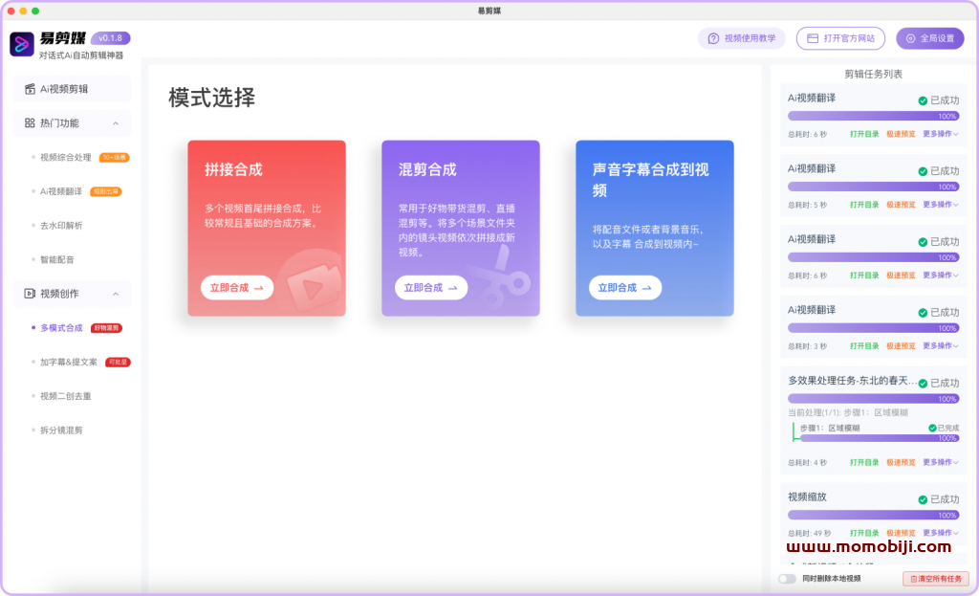This screenshot has height=596, width=979.
Task: Click the 热门功能 grid icon
Action: (x=30, y=123)
